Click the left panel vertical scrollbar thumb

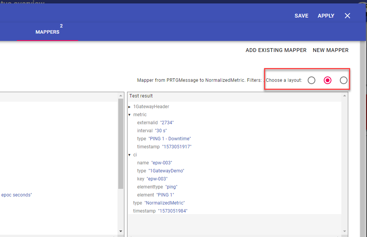121,145
